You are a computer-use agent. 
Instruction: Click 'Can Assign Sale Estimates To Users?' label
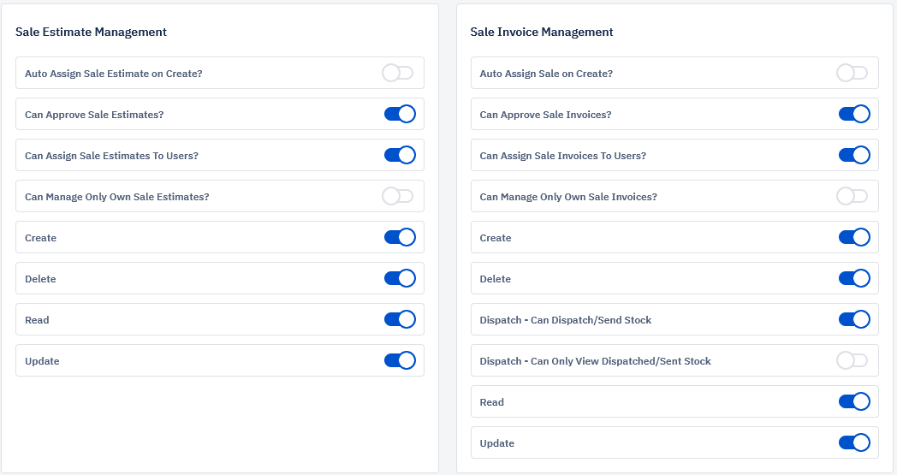coord(111,156)
